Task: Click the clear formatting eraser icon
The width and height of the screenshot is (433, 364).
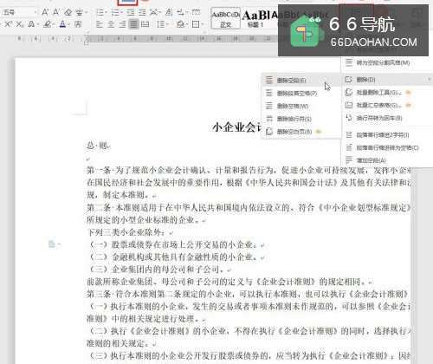Action: [68, 12]
